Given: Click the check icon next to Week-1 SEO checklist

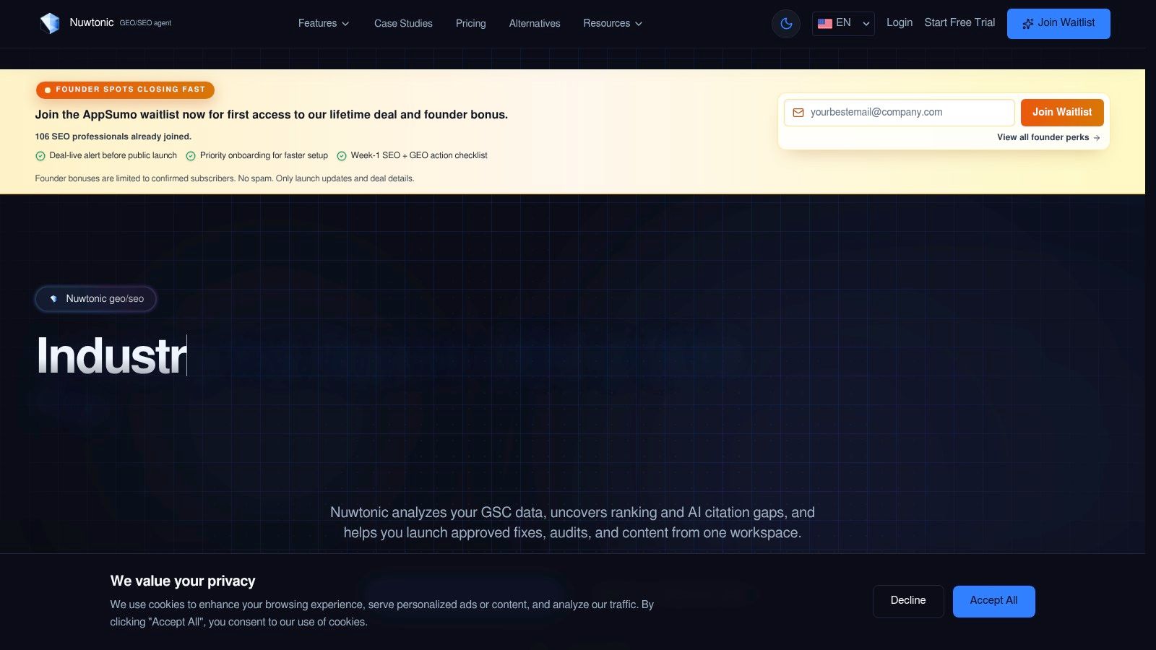Looking at the screenshot, I should 342,156.
